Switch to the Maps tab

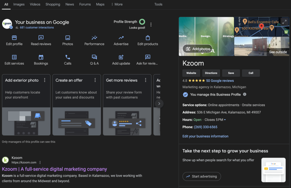coord(100,4)
